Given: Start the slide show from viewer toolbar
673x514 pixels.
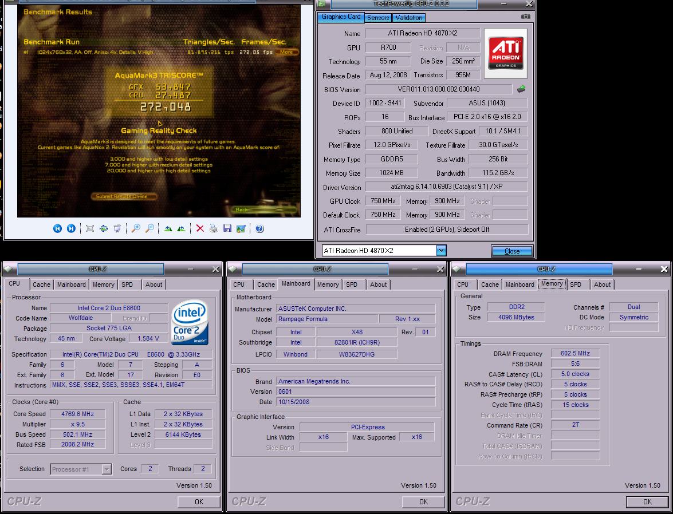Looking at the screenshot, I should point(117,229).
